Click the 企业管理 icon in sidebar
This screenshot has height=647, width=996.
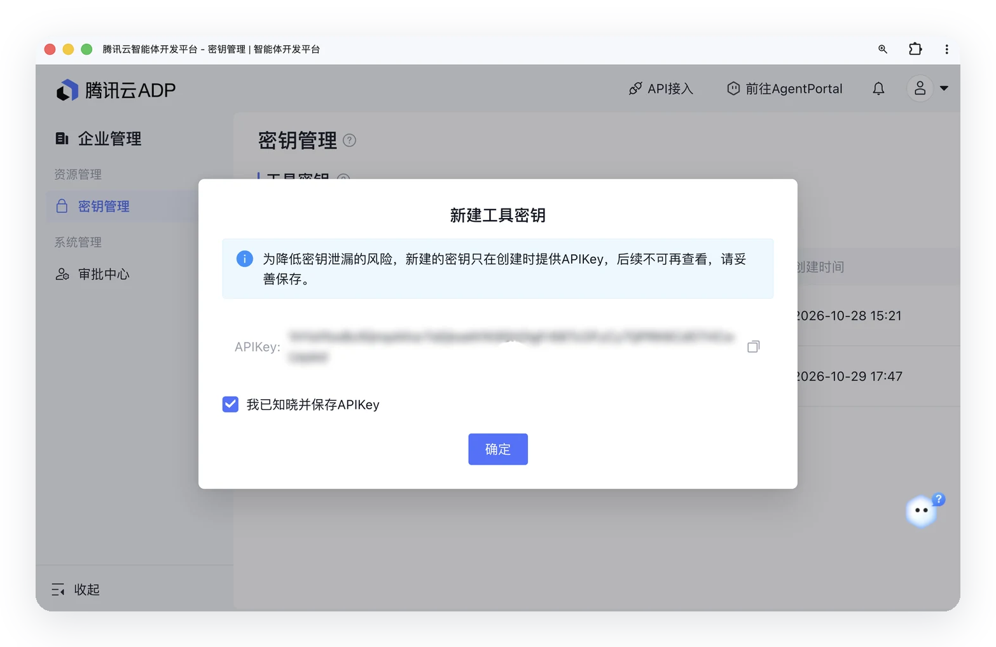pyautogui.click(x=62, y=139)
